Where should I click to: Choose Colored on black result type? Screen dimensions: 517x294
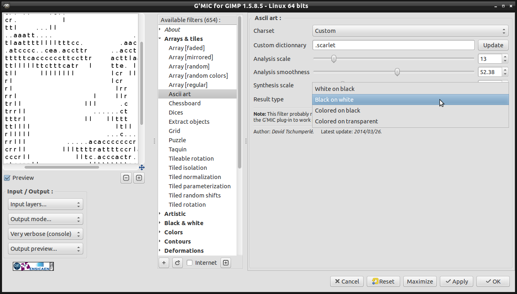(411, 111)
